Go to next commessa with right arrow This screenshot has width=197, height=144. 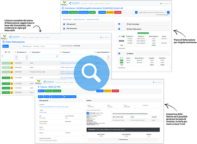168,12
